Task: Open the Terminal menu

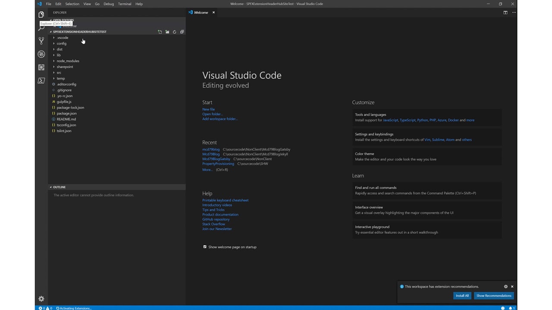Action: [x=125, y=4]
